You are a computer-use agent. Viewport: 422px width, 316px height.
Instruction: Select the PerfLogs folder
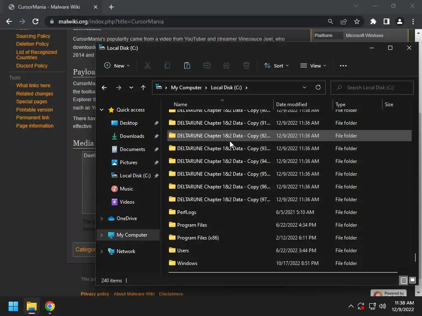click(x=289, y=212)
